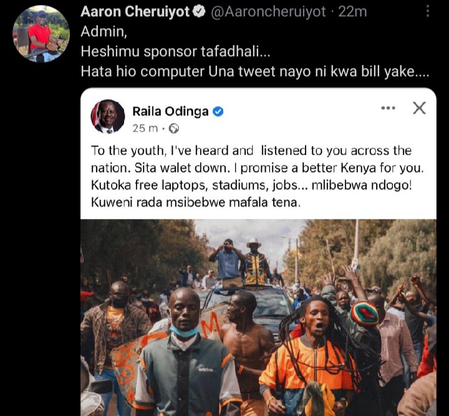Open the crowd protest photo
449x416 pixels.
(258, 317)
